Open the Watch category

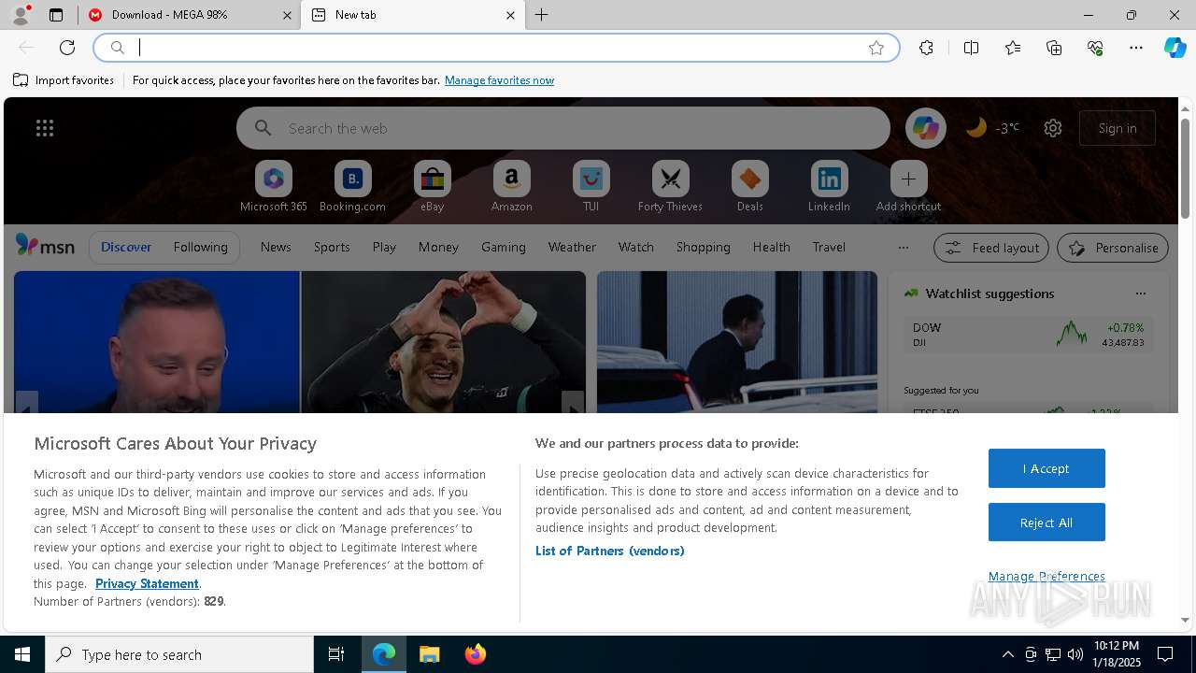636,247
